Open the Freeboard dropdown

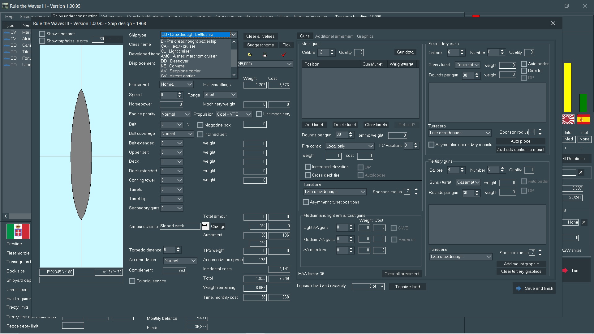pyautogui.click(x=176, y=84)
